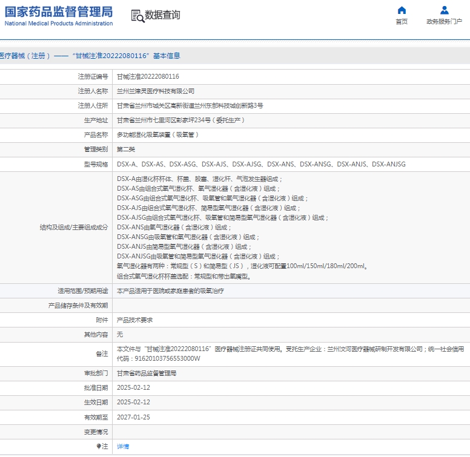Click the 国家药品监督管理局 logo

click(59, 16)
